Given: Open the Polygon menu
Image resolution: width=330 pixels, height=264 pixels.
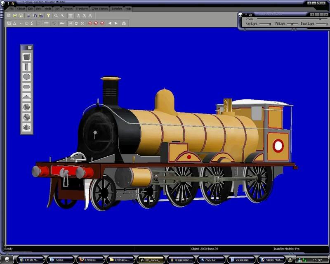Looking at the screenshot, I should (x=67, y=8).
